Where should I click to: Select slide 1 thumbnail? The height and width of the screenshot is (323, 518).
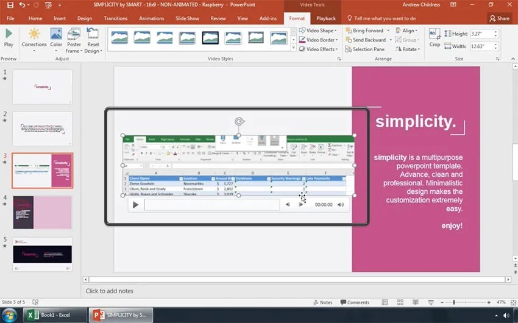click(42, 87)
